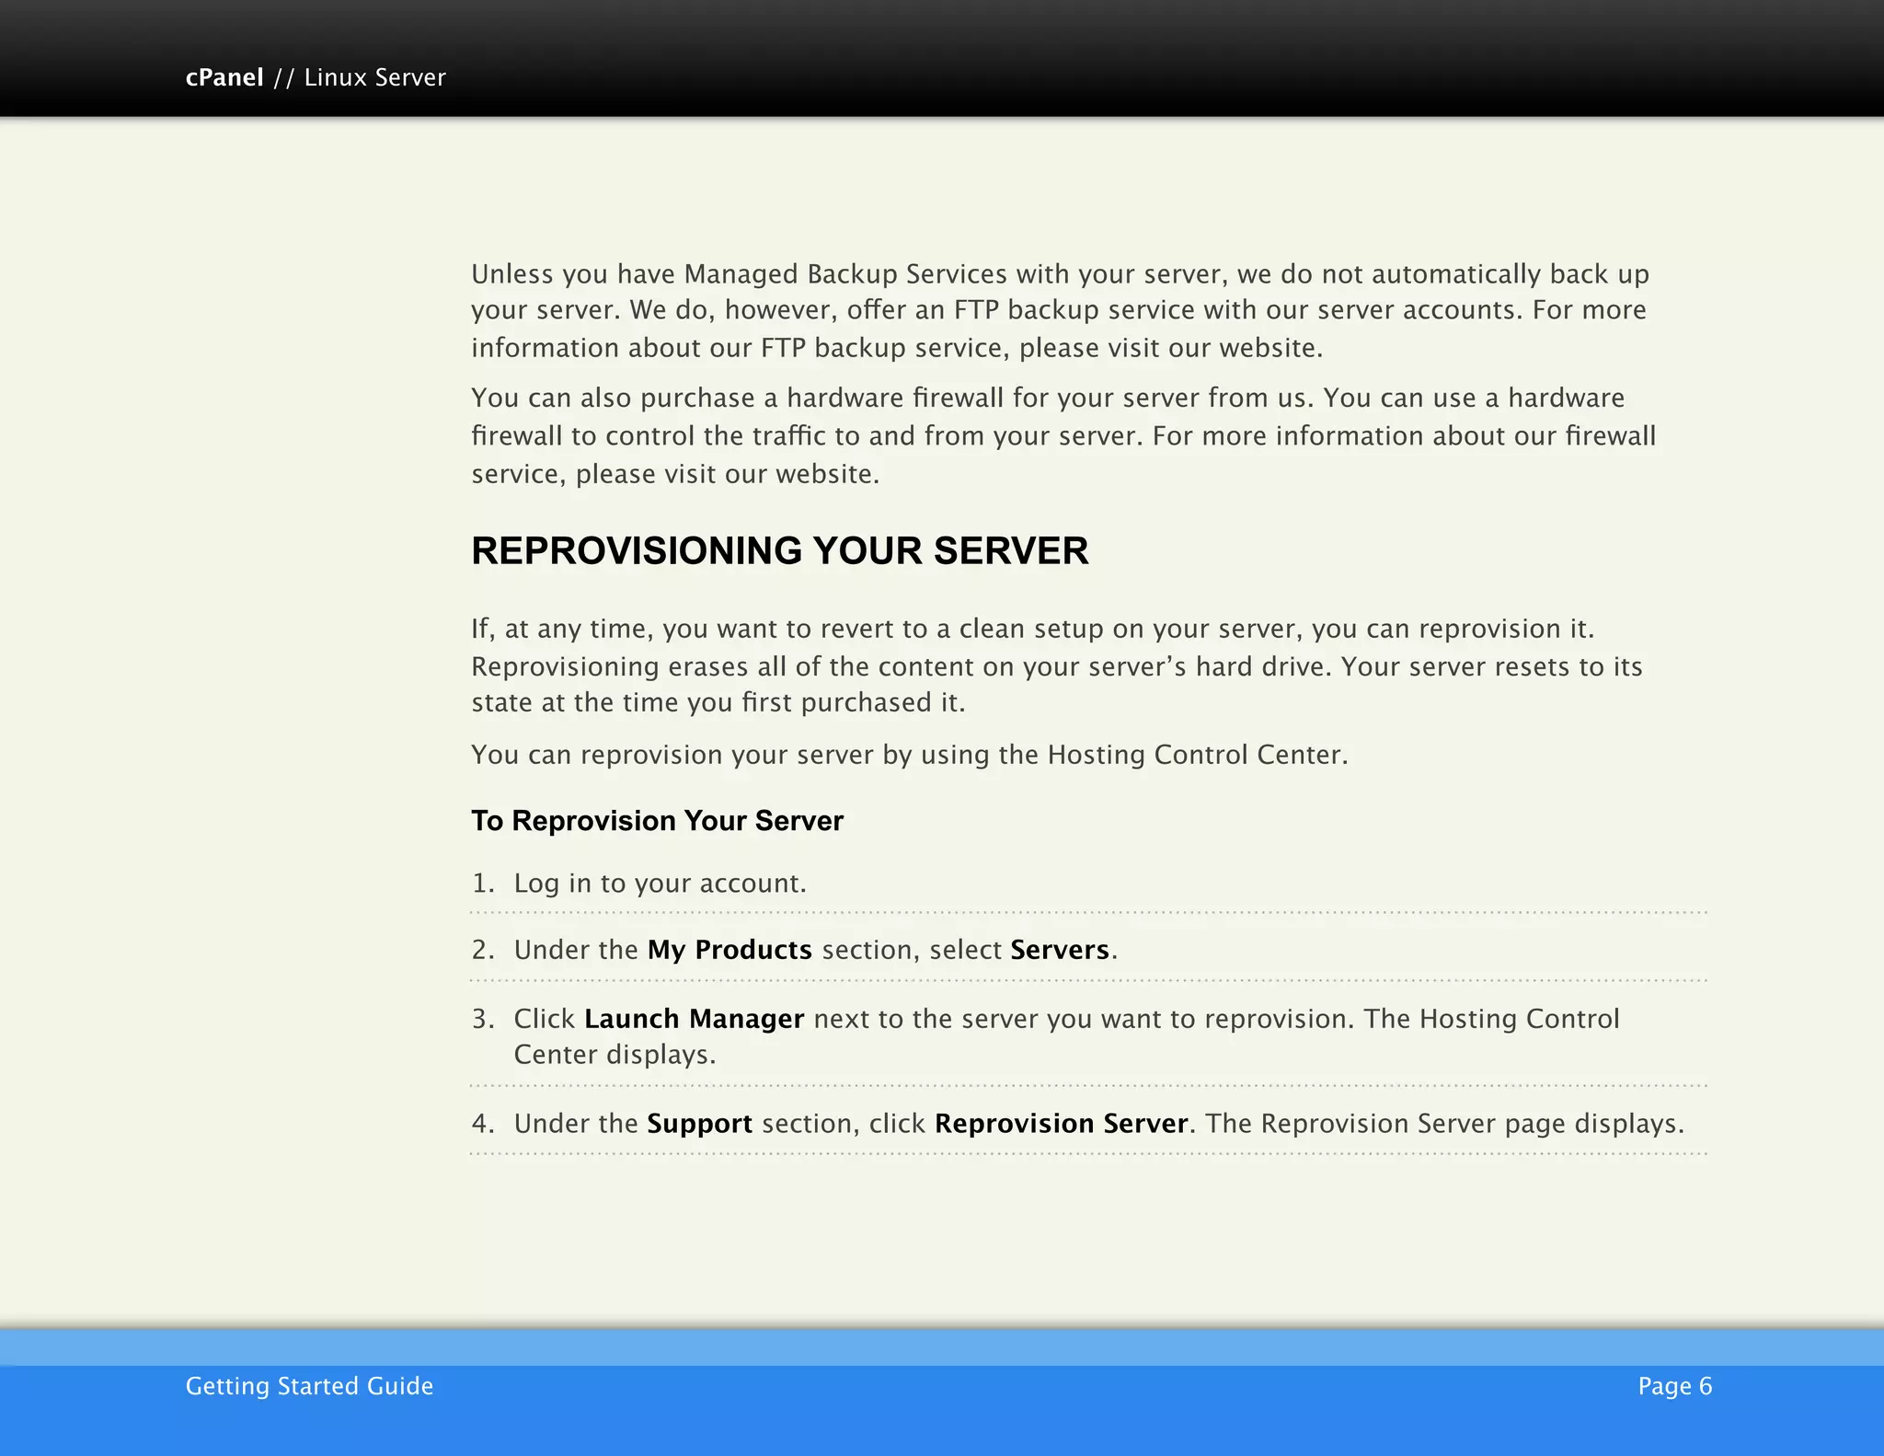Click the Reprovisioning Your Server heading
This screenshot has width=1884, height=1456.
tap(779, 550)
